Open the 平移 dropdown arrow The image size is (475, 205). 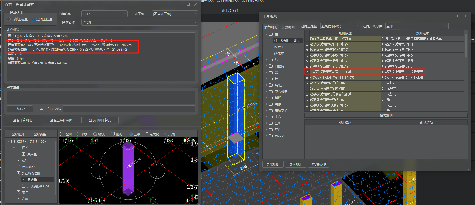[90, 134]
